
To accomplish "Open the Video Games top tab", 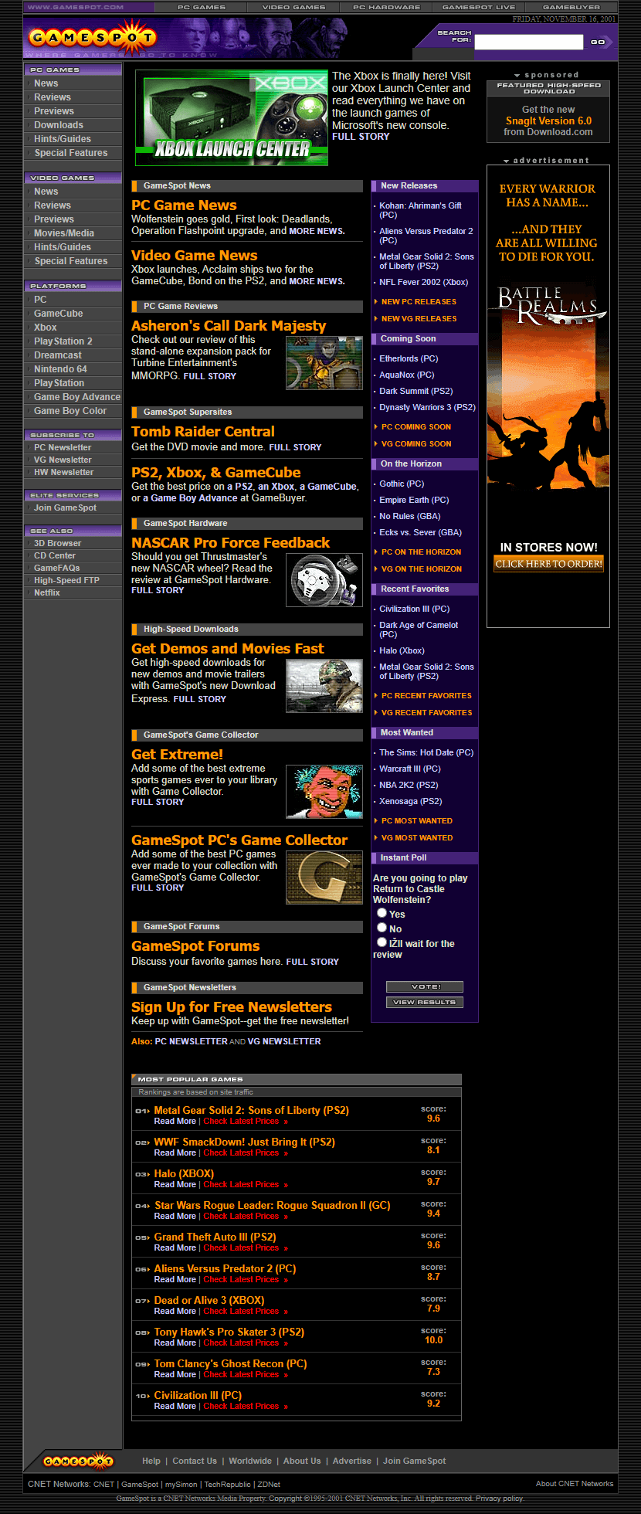I will (x=293, y=7).
